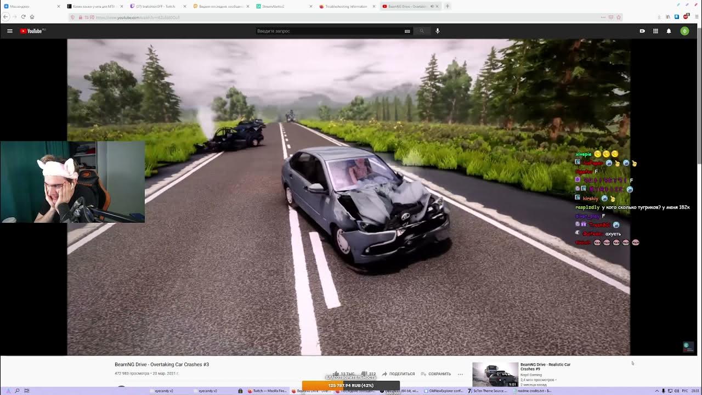
Task: Click the red ad-blocker extension icon
Action: tap(686, 17)
